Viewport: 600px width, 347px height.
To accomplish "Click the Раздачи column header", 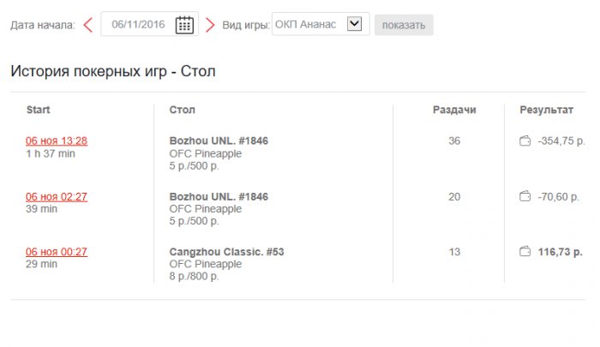I will [x=454, y=110].
